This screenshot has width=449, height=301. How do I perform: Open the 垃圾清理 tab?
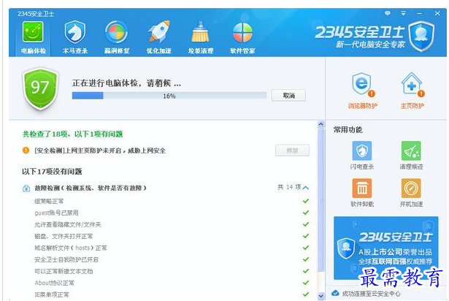coord(201,38)
